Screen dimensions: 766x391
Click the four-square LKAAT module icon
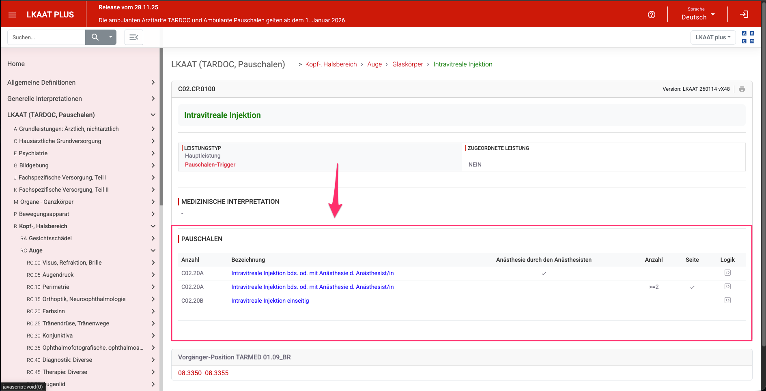click(x=748, y=37)
